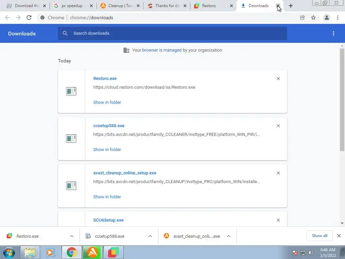Click the volume speaker tray icon
Screen dimensions: 345x259
311,253
